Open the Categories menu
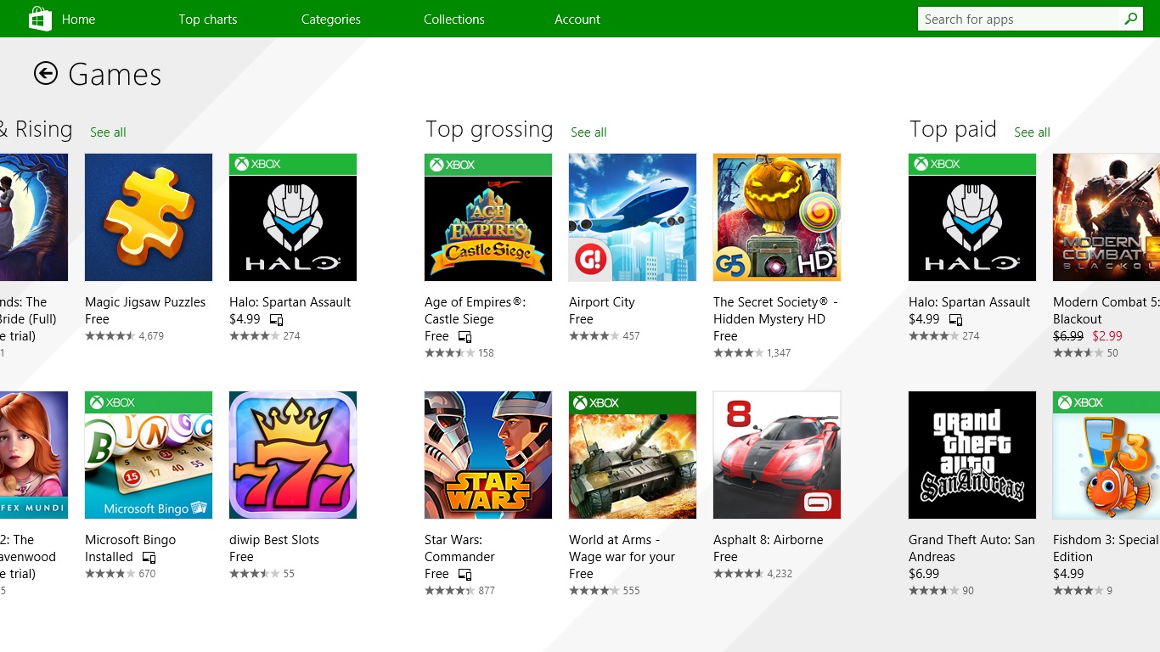Viewport: 1160px width, 652px height. click(331, 19)
